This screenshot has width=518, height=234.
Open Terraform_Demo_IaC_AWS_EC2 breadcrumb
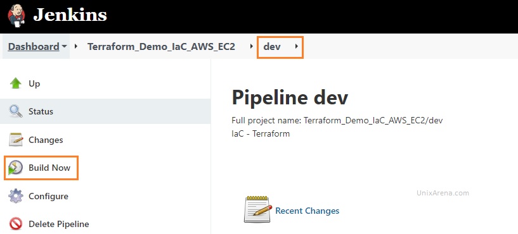(161, 46)
